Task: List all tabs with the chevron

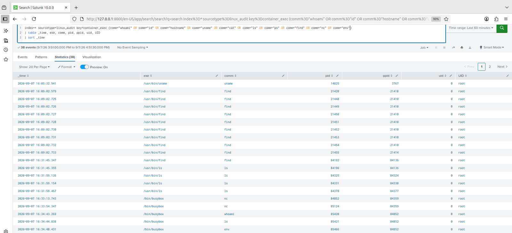Action: [x=507, y=7]
